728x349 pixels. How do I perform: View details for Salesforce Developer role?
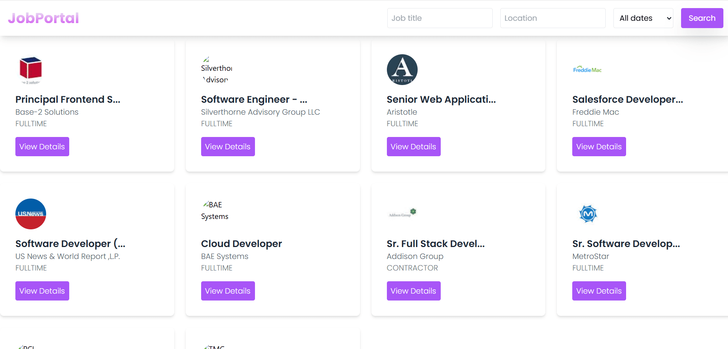click(599, 146)
